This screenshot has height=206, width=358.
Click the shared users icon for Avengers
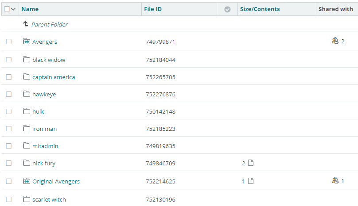pyautogui.click(x=335, y=41)
